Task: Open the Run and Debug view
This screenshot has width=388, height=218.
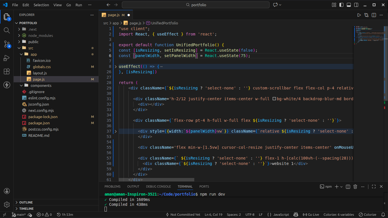Action: [7, 58]
